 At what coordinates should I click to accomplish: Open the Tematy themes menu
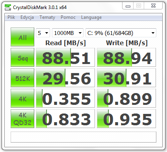coord(47,17)
